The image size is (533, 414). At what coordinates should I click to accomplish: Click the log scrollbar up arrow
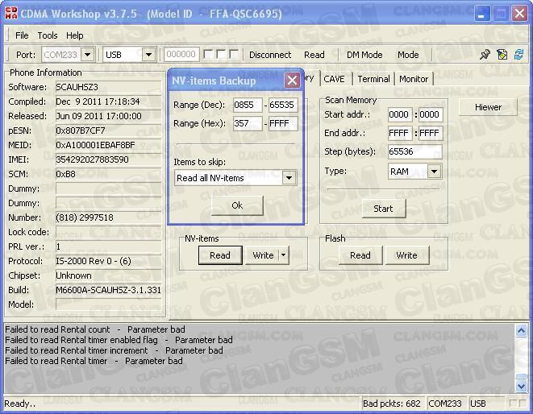coord(521,330)
